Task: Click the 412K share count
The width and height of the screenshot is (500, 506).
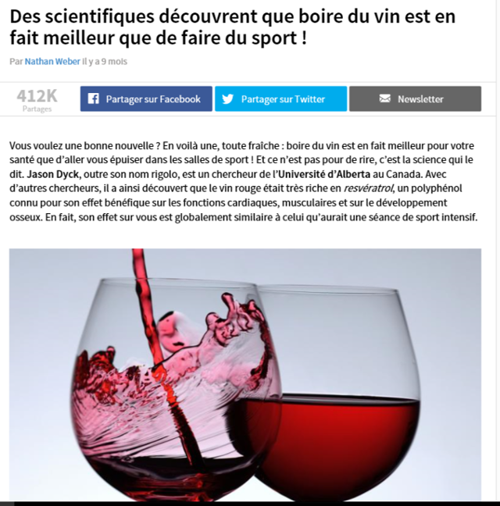Action: click(x=37, y=95)
